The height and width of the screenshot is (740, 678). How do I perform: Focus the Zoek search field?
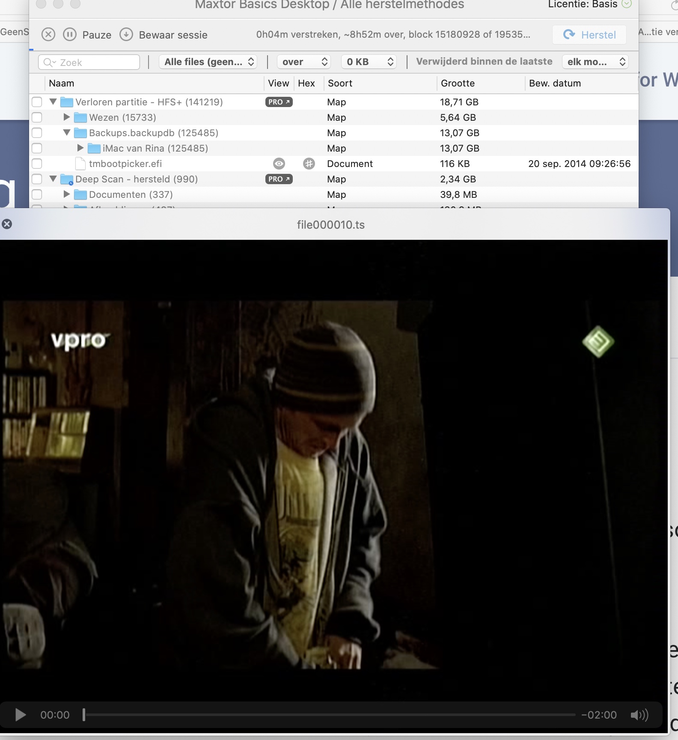(x=89, y=62)
